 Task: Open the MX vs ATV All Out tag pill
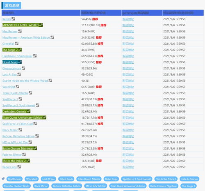click(x=96, y=186)
